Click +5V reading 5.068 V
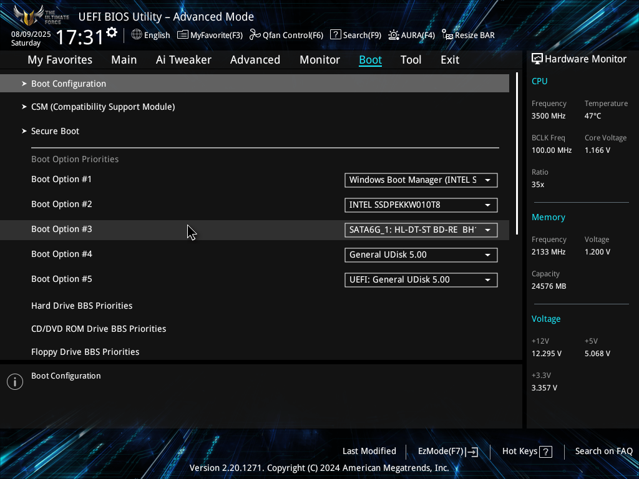The height and width of the screenshot is (479, 639). click(597, 354)
